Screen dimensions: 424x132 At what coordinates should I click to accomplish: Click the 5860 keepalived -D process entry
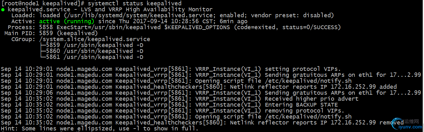pyautogui.click(x=92, y=51)
